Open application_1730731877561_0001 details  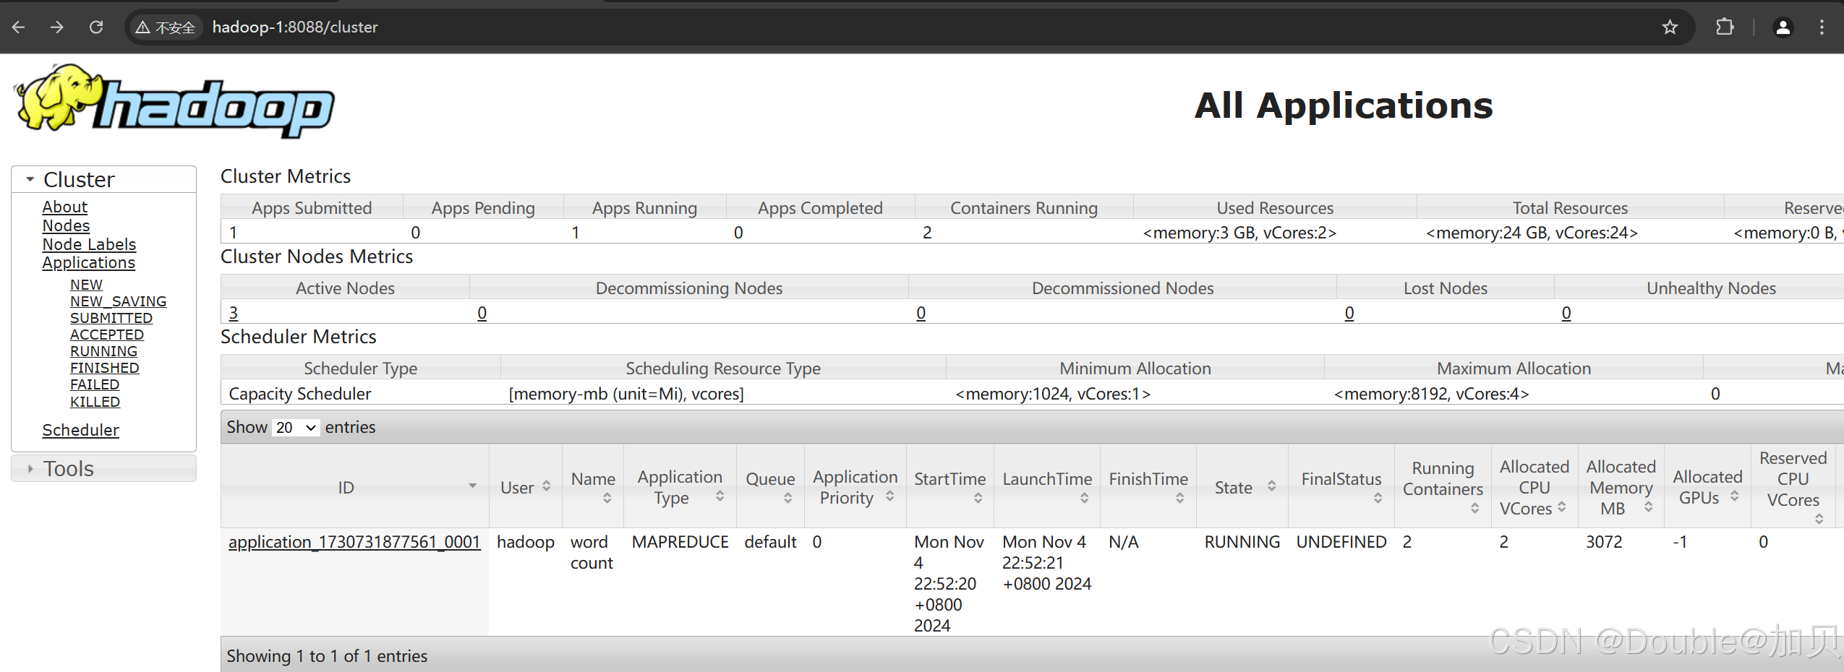point(354,542)
